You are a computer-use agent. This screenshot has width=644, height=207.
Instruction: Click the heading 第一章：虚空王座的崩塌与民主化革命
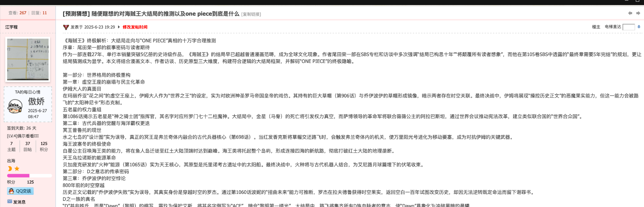coord(104,82)
